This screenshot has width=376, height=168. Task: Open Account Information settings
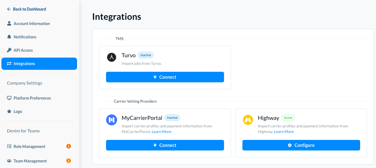click(x=32, y=24)
